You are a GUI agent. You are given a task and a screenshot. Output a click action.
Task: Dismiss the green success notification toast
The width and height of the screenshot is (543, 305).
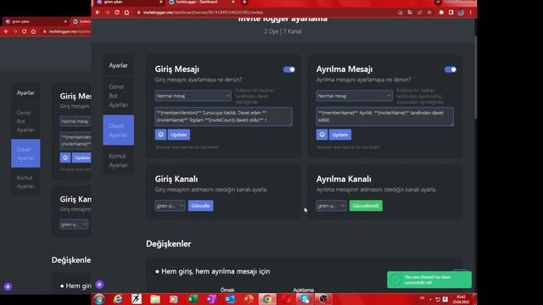(429, 280)
